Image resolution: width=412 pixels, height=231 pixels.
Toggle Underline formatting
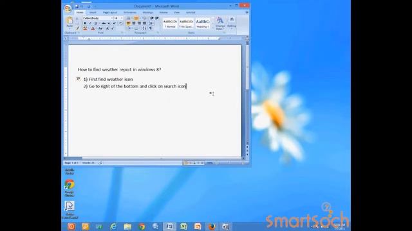click(95, 23)
